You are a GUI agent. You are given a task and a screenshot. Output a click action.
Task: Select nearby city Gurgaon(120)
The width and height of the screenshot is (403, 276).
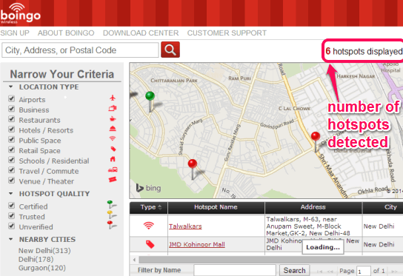[42, 268]
